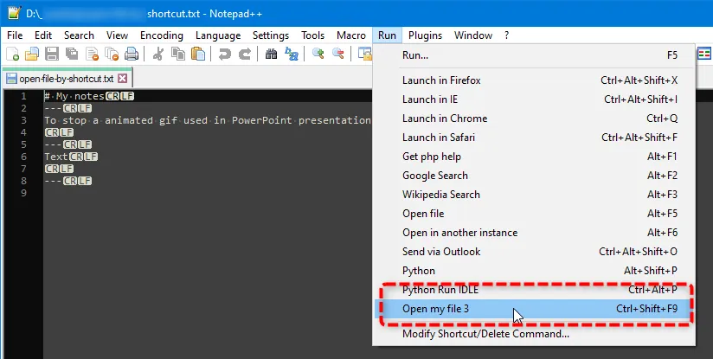The height and width of the screenshot is (359, 713).
Task: Click the Paste clipboard icon
Action: click(x=198, y=54)
